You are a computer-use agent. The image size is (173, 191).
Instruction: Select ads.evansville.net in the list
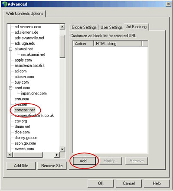(29, 38)
